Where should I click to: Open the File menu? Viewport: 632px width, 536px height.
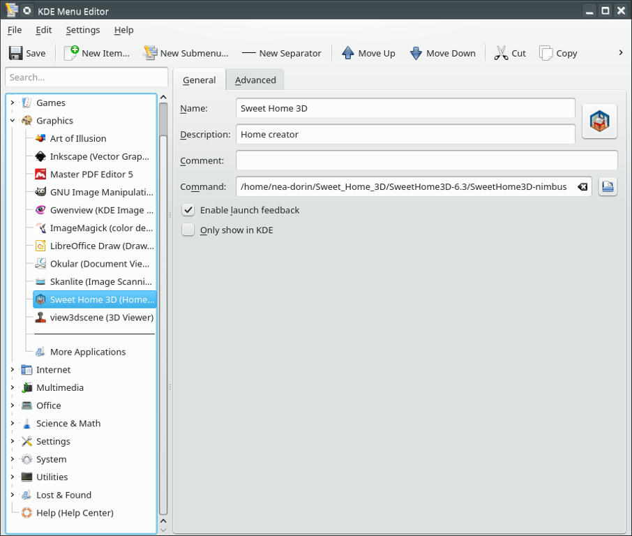pos(15,30)
